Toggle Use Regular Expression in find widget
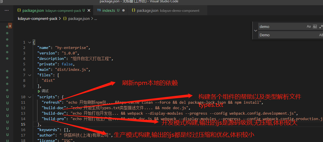Viewport: 323px width, 142px height. (x=321, y=26)
